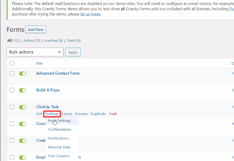Open the Build A Pizza form

tap(48, 90)
